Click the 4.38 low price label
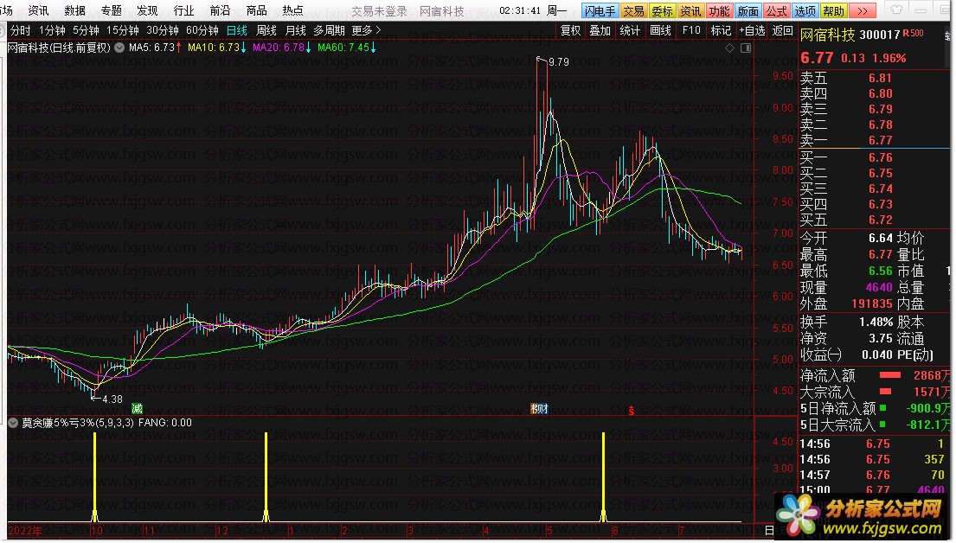Viewport: 956px width, 543px height. (112, 399)
